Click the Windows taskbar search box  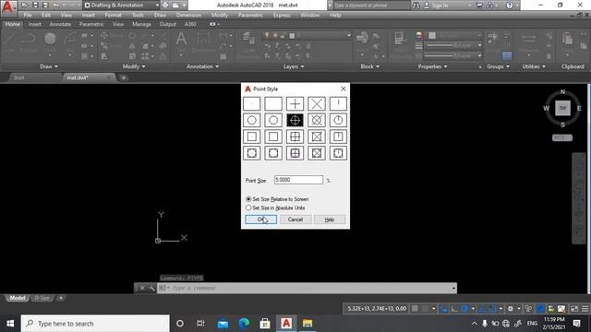[x=95, y=324]
